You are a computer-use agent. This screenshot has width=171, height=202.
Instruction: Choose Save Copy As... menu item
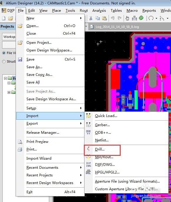point(50,75)
